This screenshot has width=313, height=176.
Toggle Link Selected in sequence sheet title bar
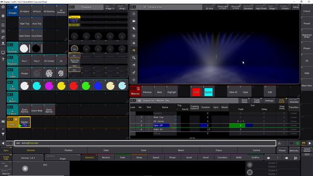[293, 101]
